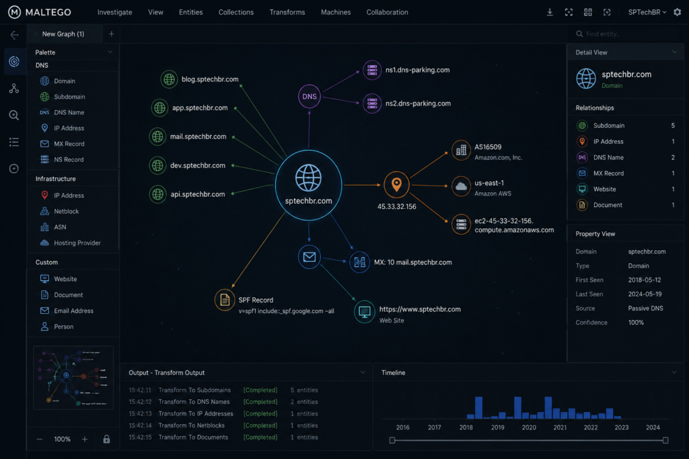
Task: Select Website row in Relationships
Action: 625,189
